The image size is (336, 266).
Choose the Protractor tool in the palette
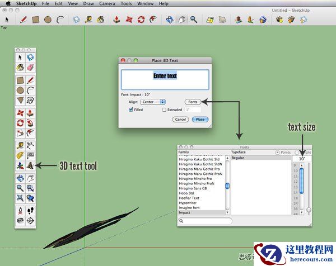[x=20, y=156]
